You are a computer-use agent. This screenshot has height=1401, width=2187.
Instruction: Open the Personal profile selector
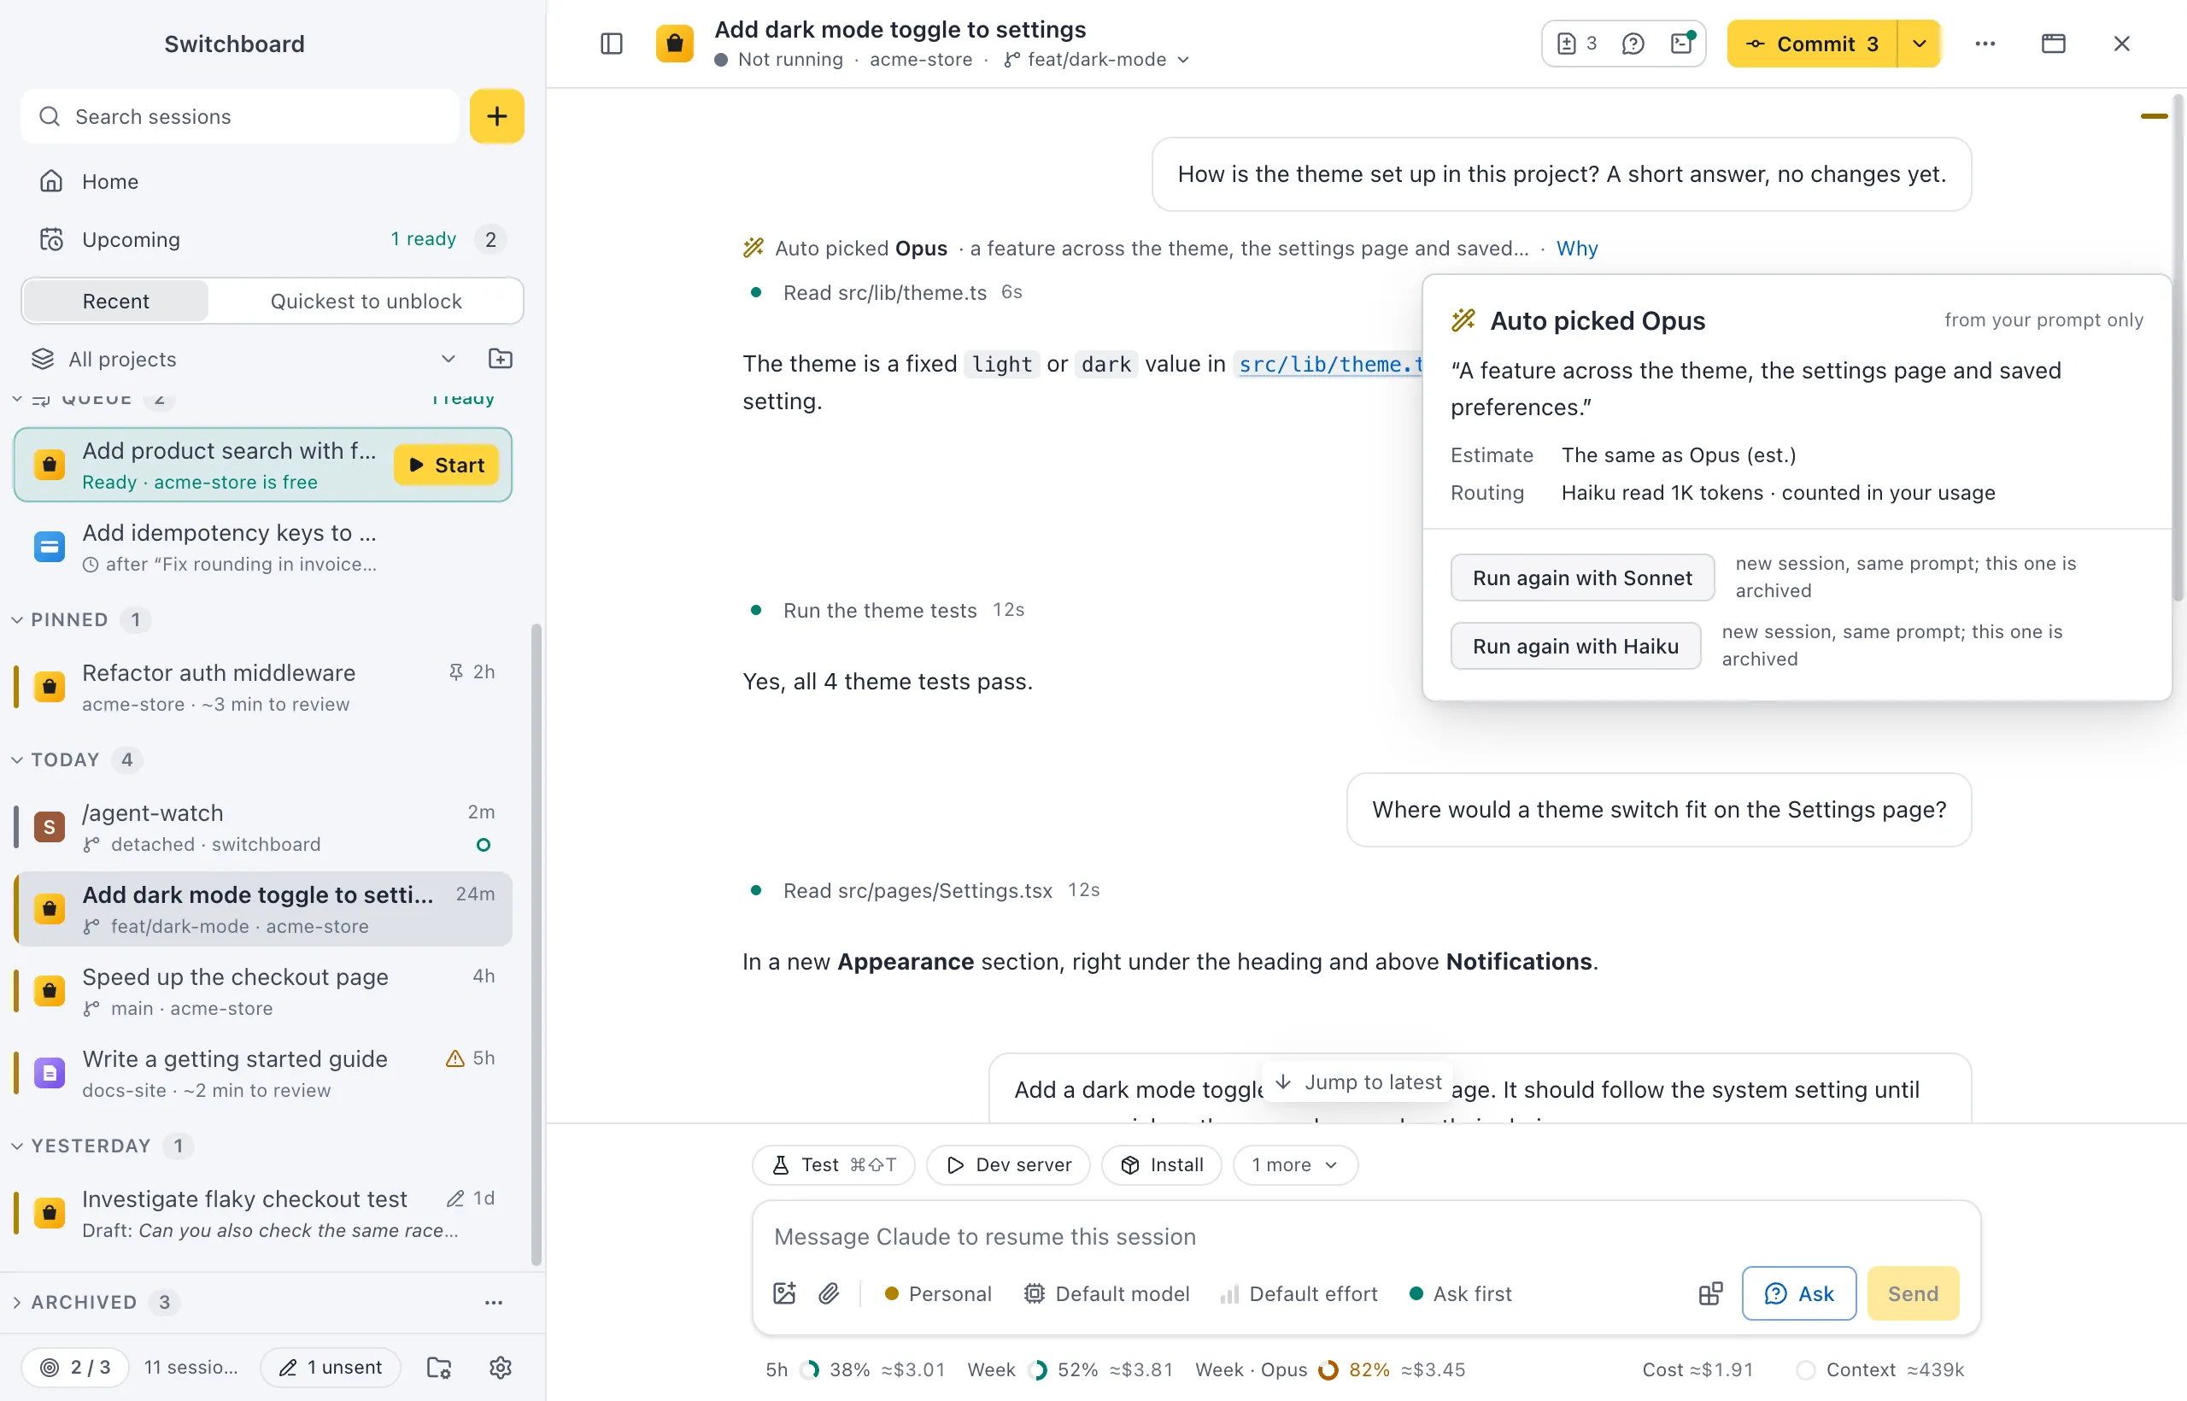[x=938, y=1293]
